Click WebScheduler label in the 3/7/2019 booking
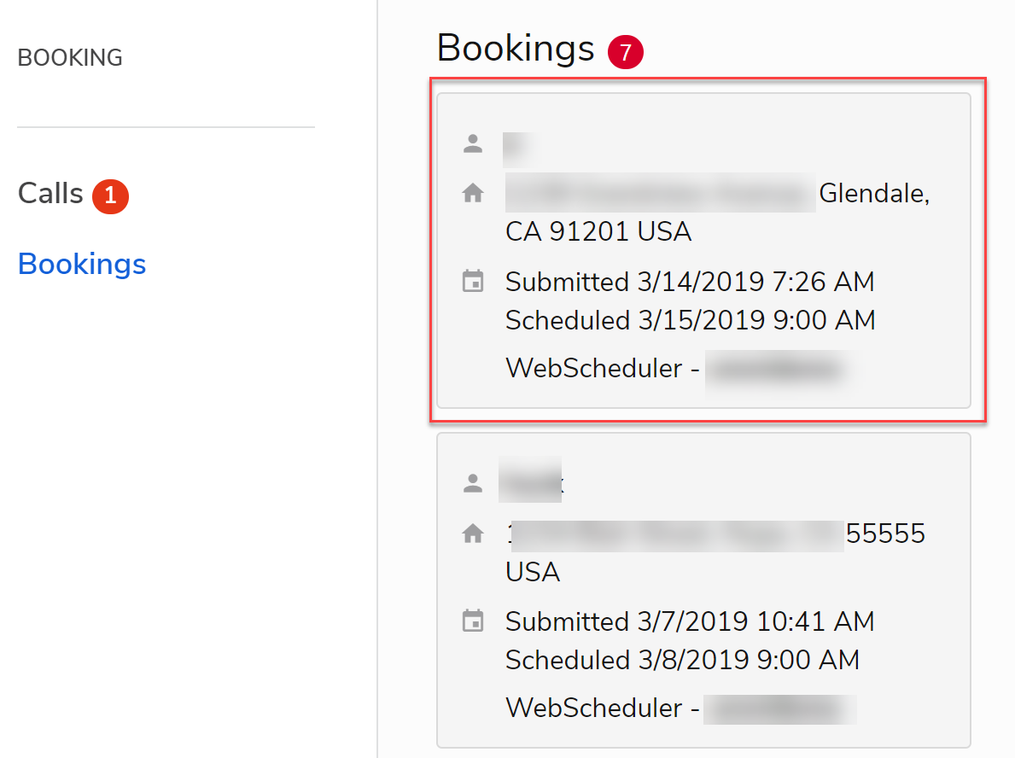The width and height of the screenshot is (1015, 758). click(596, 708)
